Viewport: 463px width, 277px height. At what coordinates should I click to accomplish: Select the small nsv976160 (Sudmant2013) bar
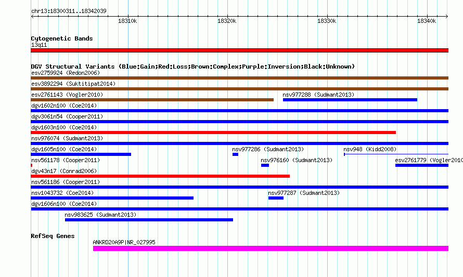pyautogui.click(x=265, y=165)
